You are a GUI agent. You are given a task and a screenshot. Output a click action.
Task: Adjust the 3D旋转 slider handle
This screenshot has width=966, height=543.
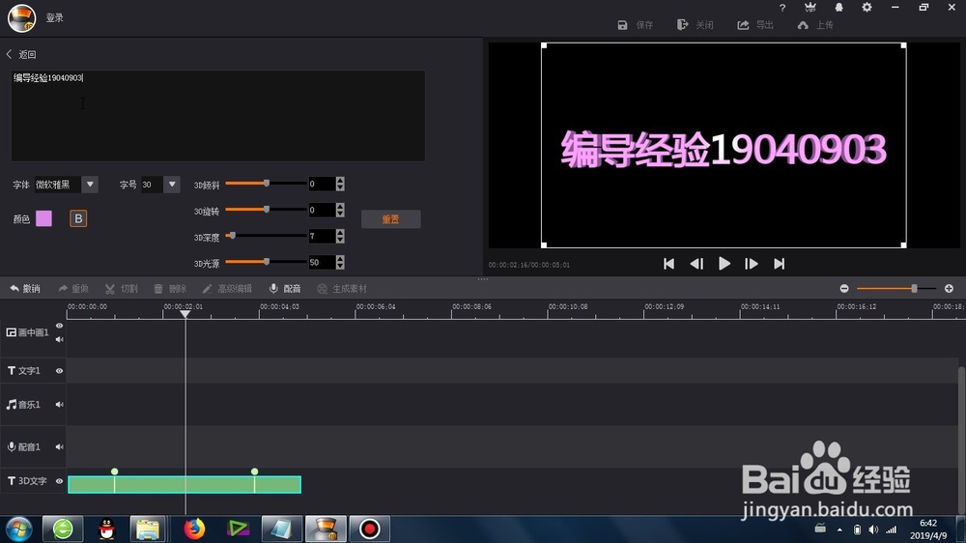(x=267, y=209)
